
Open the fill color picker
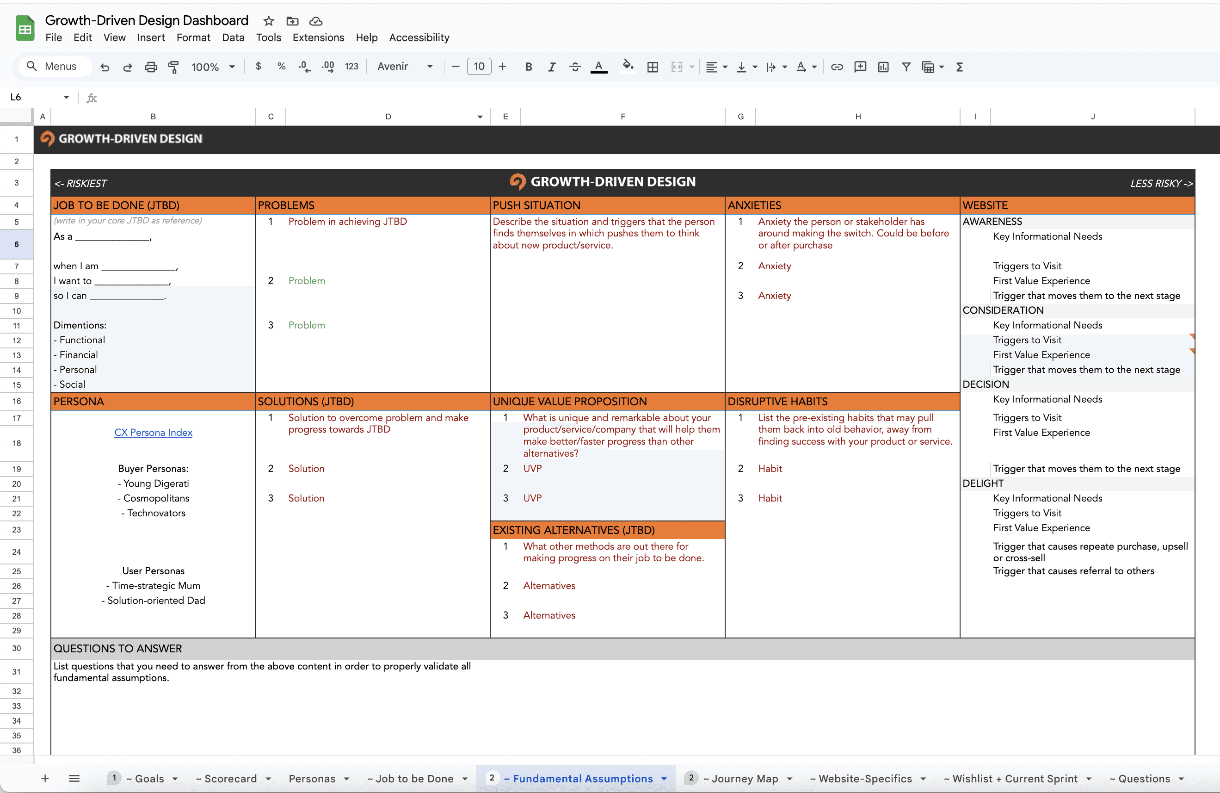click(628, 67)
